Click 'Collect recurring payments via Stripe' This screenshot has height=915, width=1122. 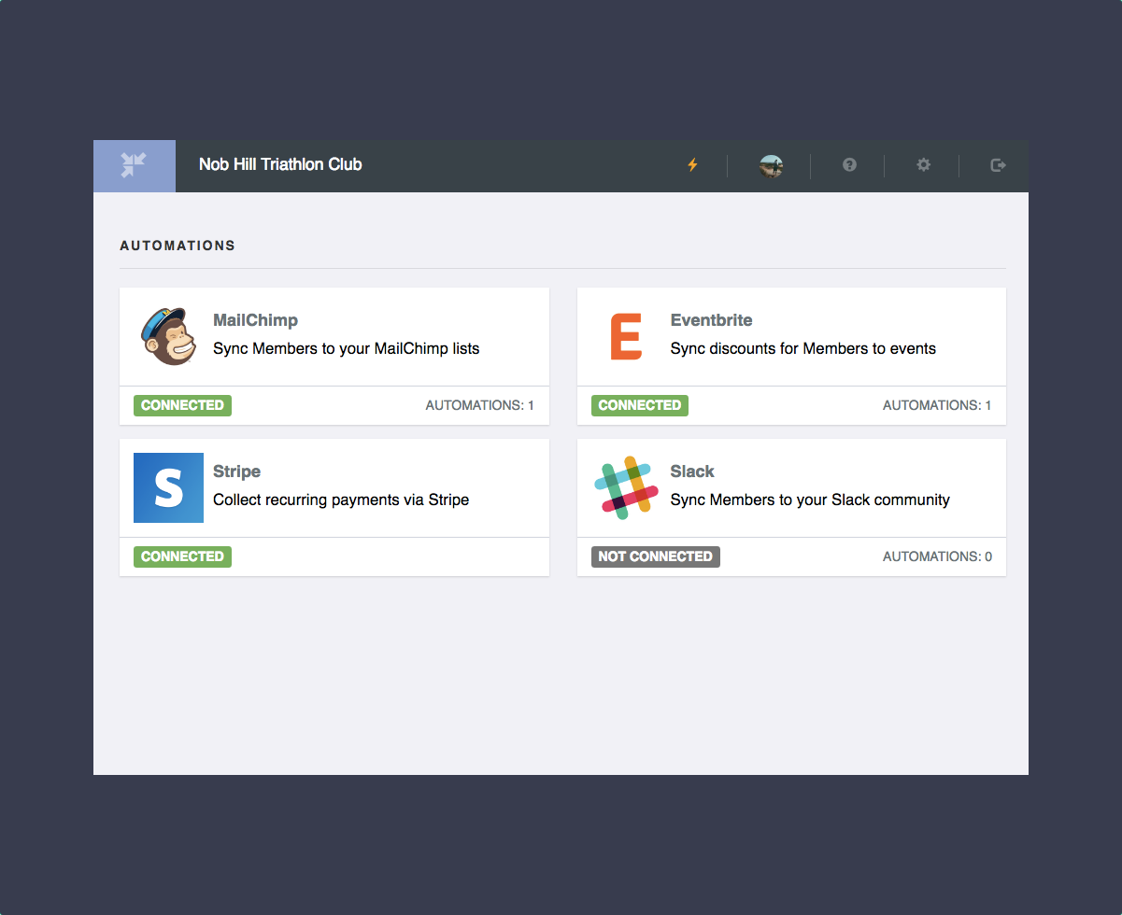(341, 500)
